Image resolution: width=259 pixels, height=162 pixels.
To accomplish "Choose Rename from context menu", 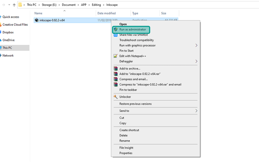I will 125,141.
